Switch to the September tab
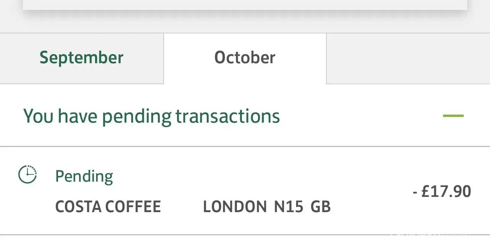490x246 pixels. pos(81,58)
